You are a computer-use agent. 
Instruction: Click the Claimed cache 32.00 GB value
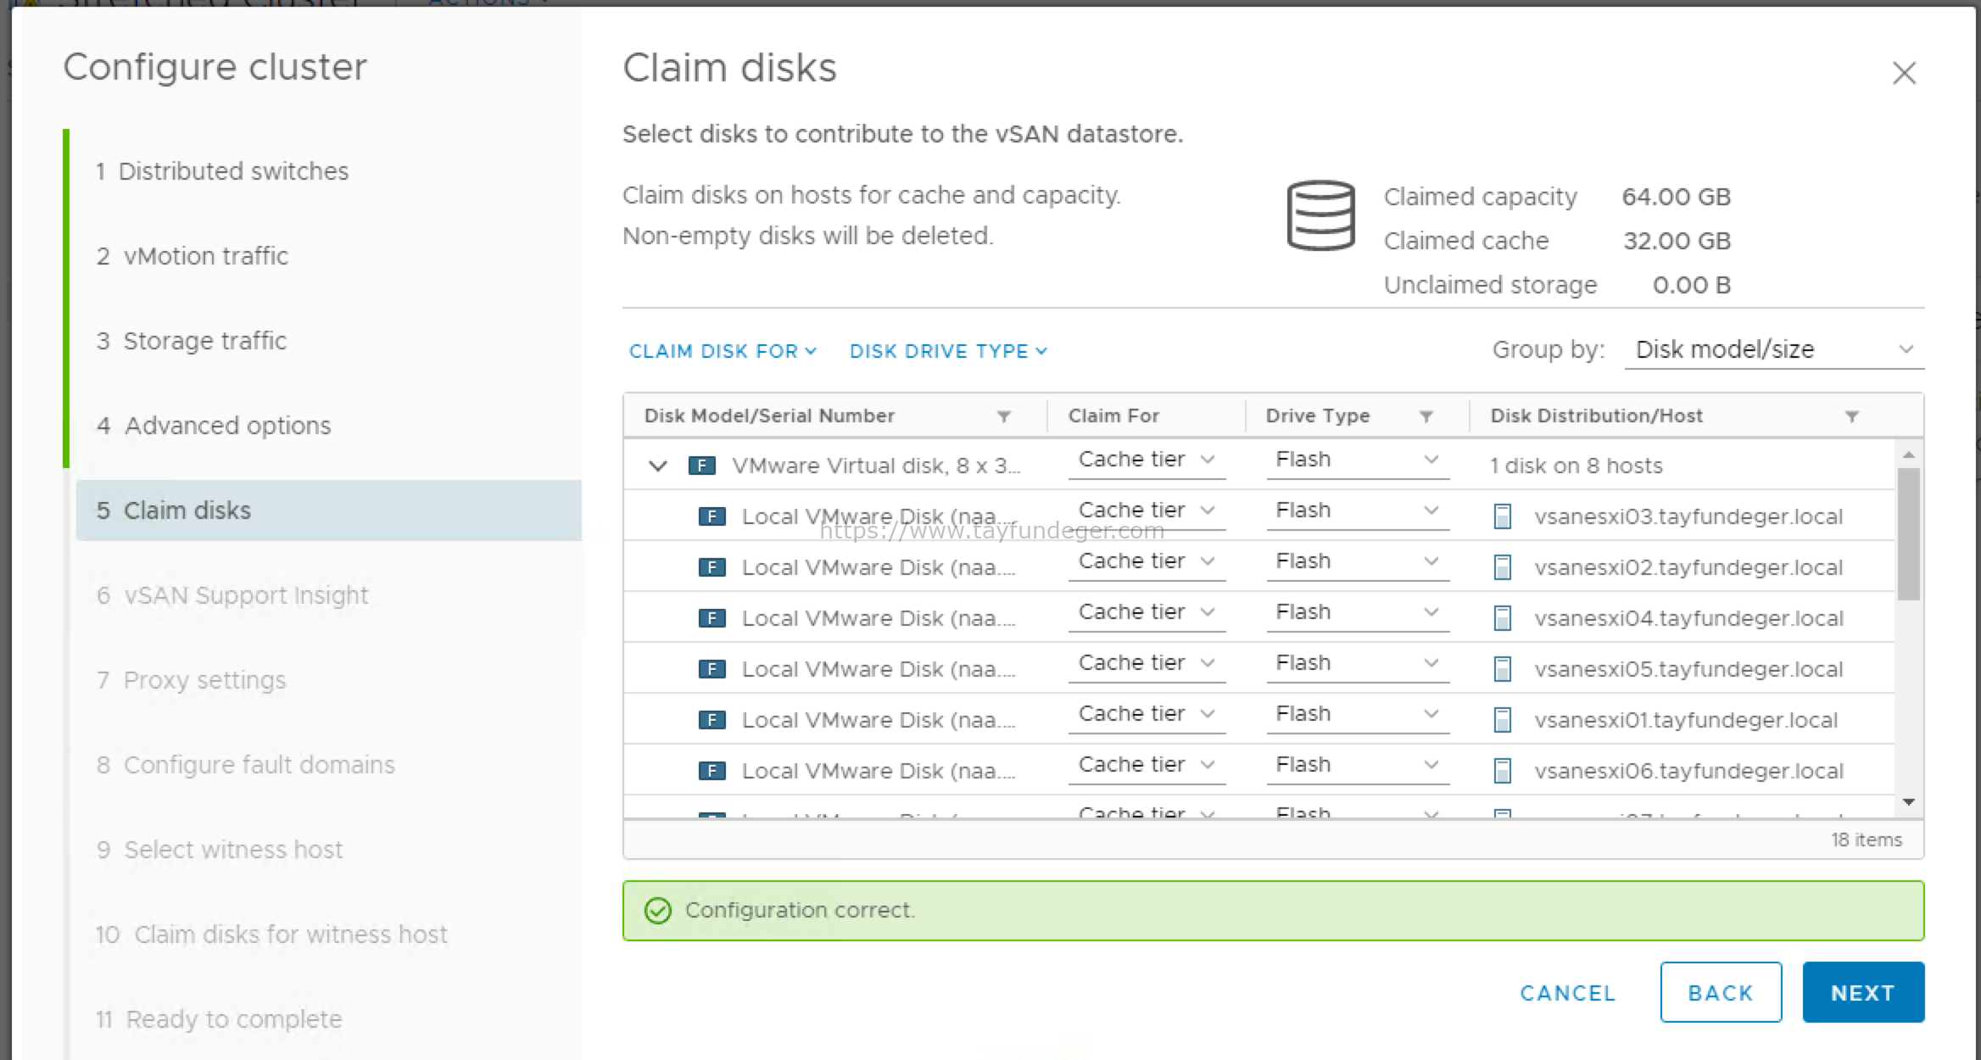point(1677,241)
